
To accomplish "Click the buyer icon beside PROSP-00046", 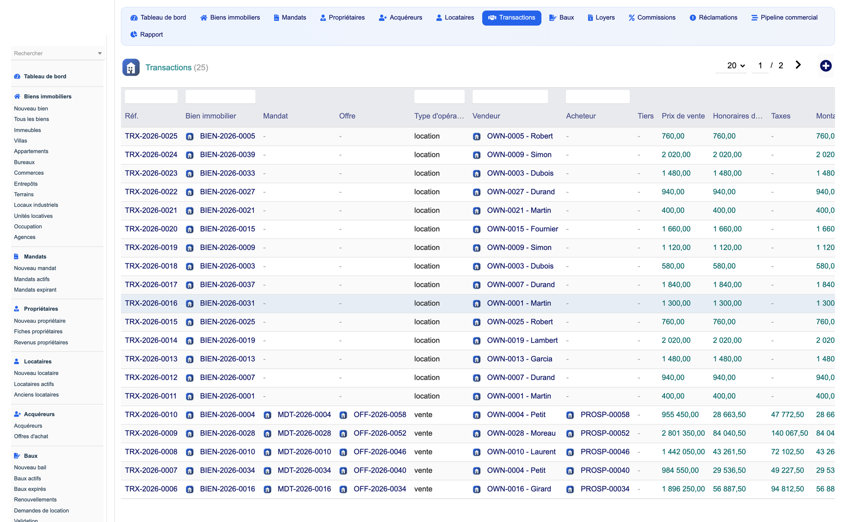I will [570, 452].
